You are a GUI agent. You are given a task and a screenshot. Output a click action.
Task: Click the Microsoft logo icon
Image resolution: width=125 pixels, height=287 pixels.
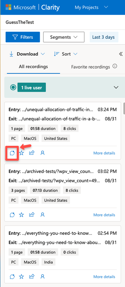point(8,7)
